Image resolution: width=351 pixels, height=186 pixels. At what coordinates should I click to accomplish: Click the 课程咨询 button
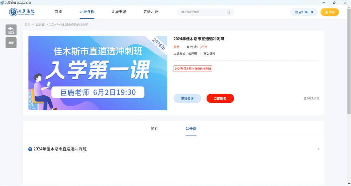click(x=188, y=99)
